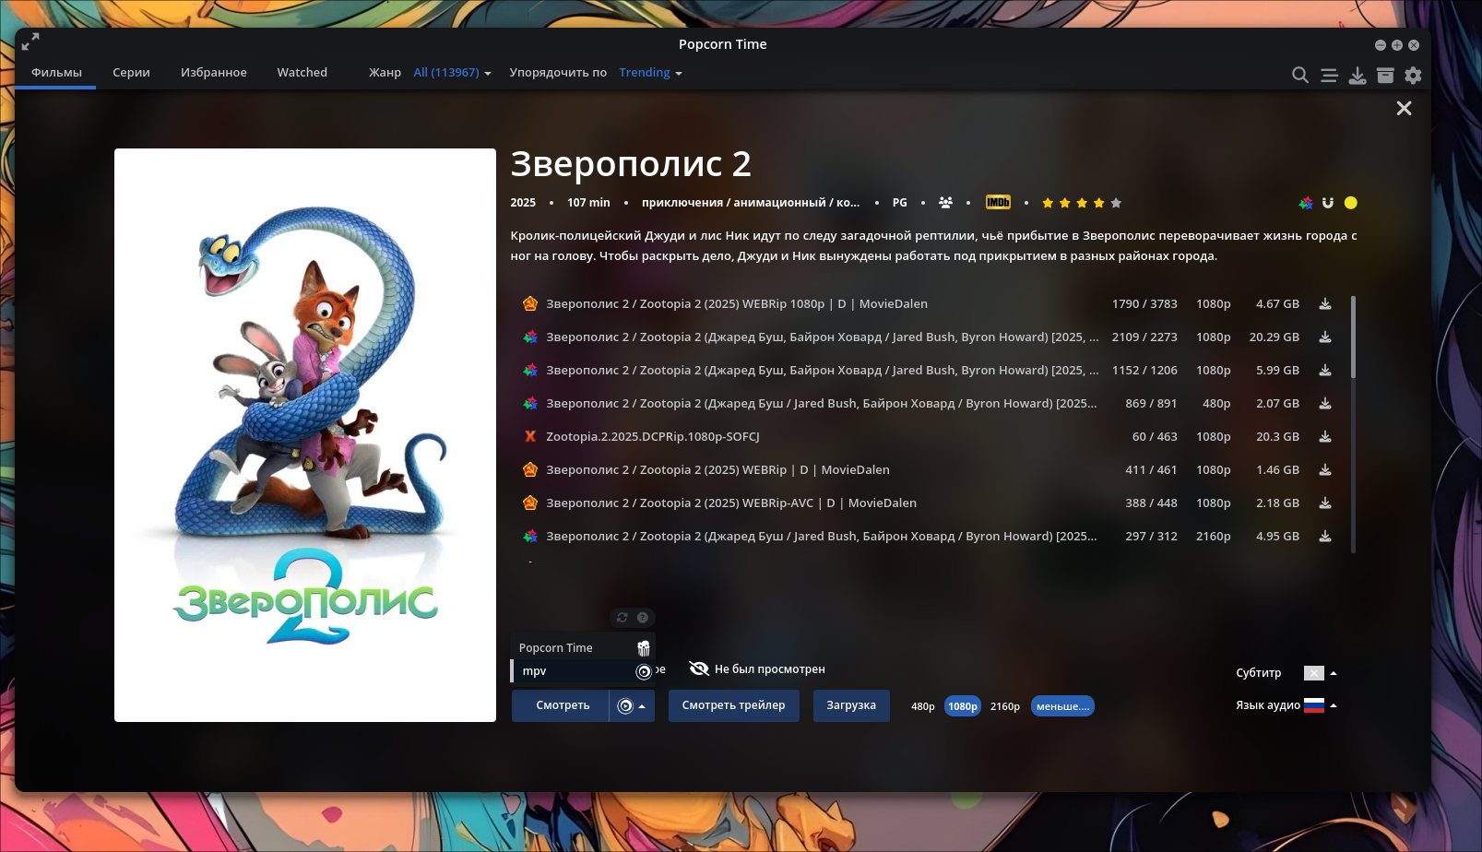
Task: Select 'Zootopia.2.2025.DCPRip.1080p-SOFCJ' torrent row
Action: pos(930,437)
